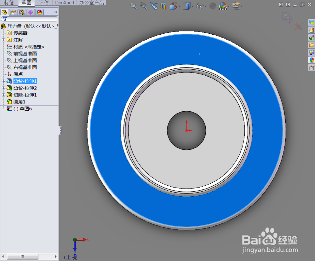Screen dimensions: 315x261
Task: Click the View Settings monitor icon
Action: (236, 6)
